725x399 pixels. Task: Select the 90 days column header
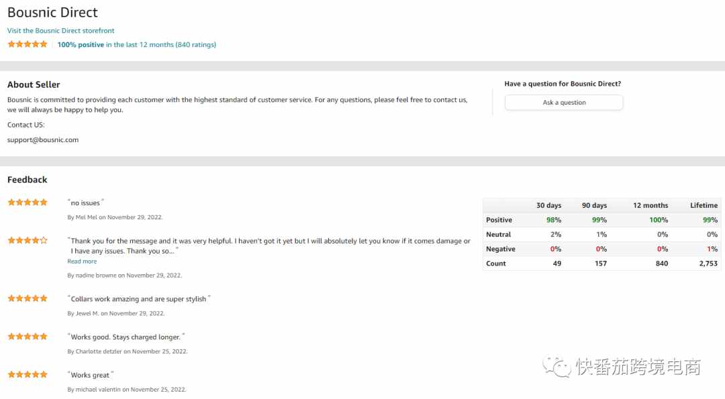click(594, 205)
